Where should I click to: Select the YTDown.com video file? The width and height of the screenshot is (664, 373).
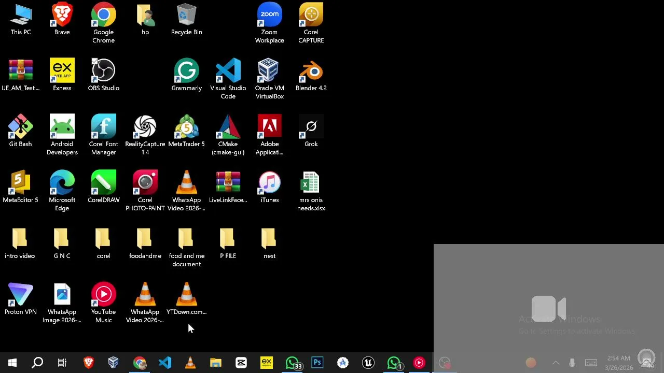tap(187, 299)
